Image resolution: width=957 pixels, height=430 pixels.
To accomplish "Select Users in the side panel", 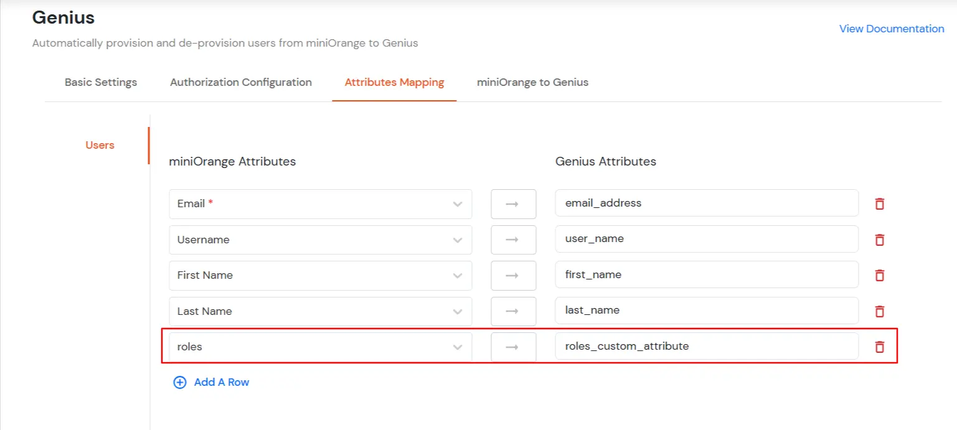I will 100,145.
